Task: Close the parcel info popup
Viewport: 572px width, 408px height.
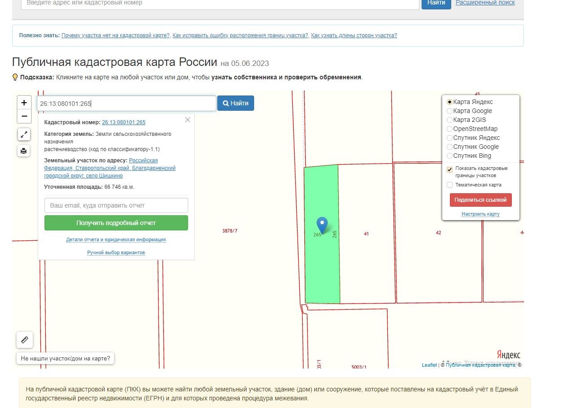Action: pyautogui.click(x=188, y=120)
